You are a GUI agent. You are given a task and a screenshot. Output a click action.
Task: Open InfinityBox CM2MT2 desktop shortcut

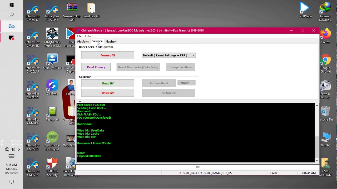(33, 12)
